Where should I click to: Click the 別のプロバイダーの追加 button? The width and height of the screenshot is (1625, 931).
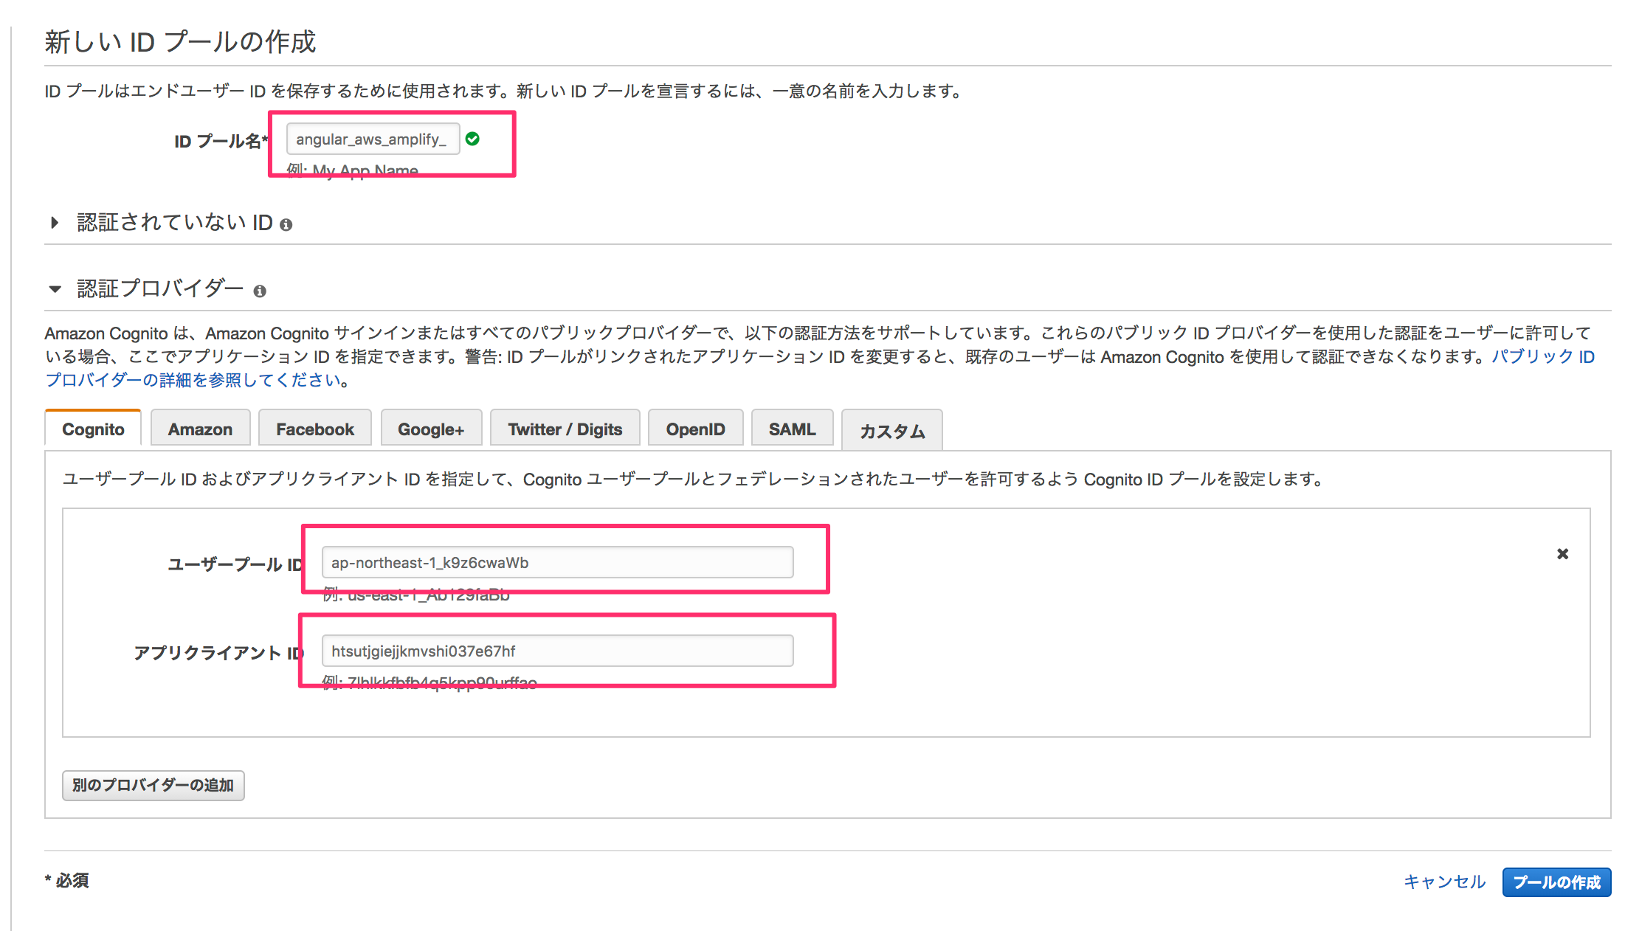coord(153,786)
